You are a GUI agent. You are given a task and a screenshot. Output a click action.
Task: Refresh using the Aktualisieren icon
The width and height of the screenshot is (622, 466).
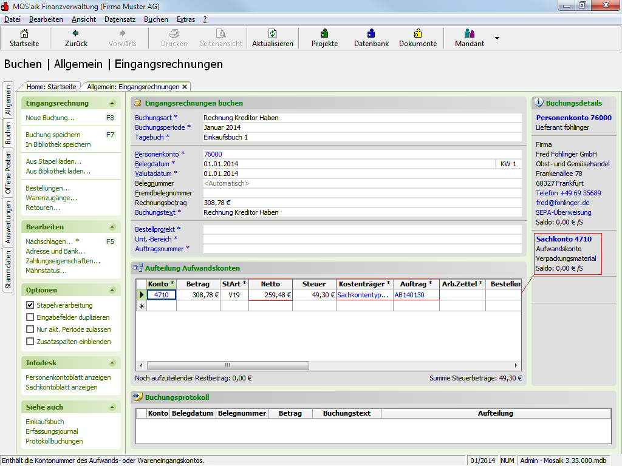pyautogui.click(x=273, y=33)
